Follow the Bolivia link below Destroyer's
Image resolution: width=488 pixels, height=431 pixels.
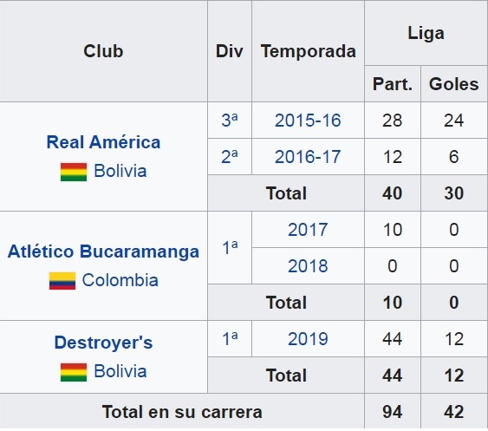(x=120, y=371)
